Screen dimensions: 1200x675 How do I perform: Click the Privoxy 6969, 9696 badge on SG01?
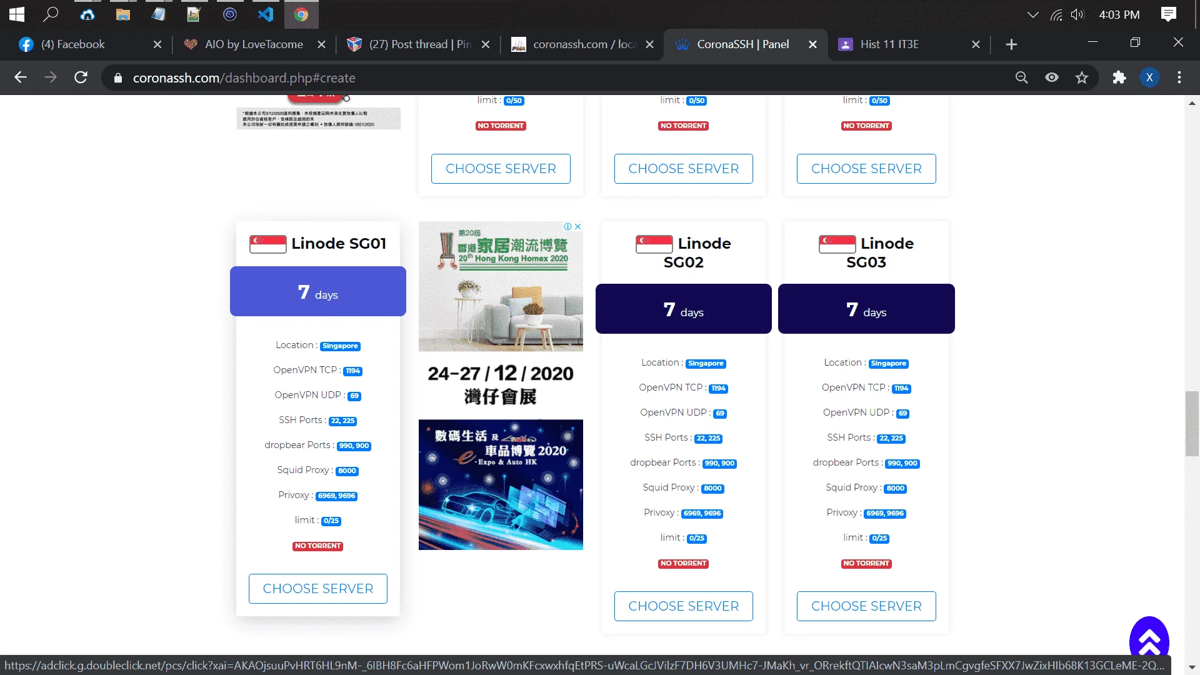coord(337,496)
